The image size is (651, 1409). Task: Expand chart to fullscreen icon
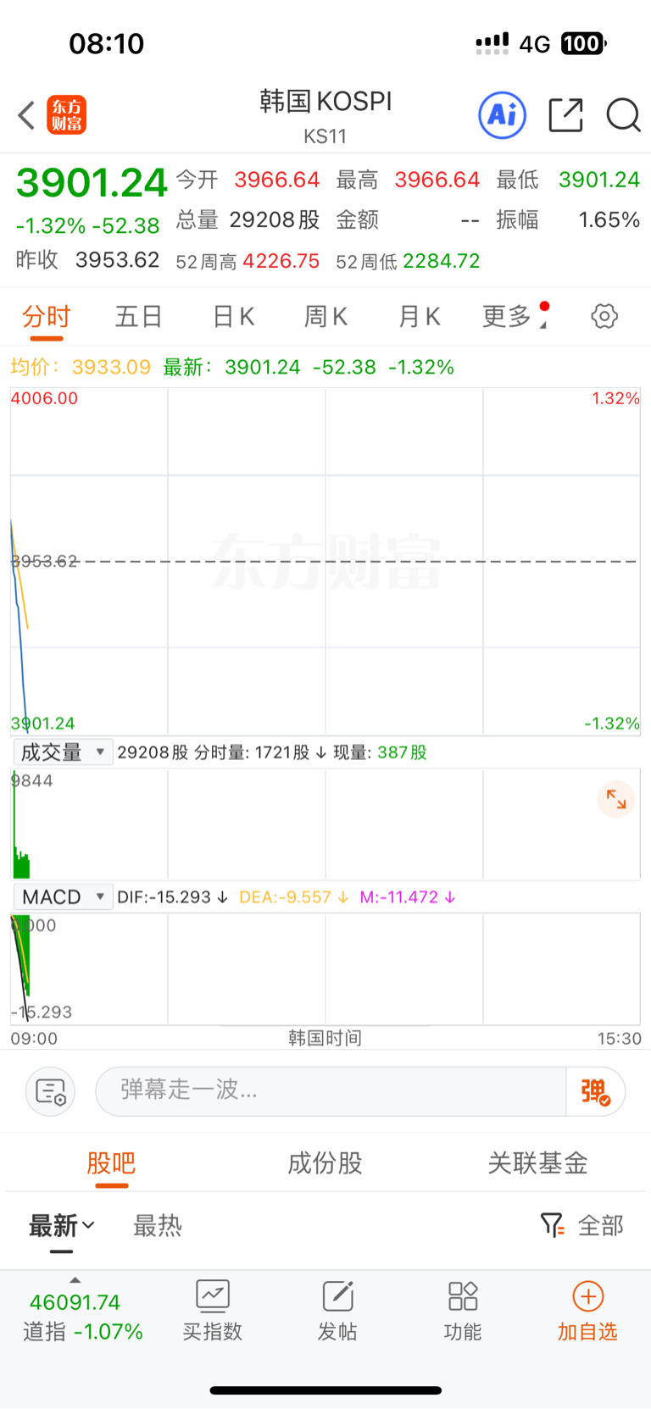click(616, 799)
